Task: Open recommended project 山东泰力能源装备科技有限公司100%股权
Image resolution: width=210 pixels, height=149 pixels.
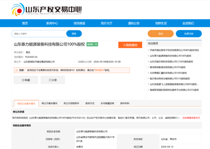Action: (171, 56)
